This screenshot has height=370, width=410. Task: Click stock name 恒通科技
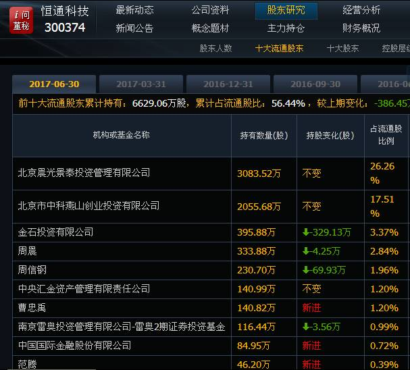(65, 11)
